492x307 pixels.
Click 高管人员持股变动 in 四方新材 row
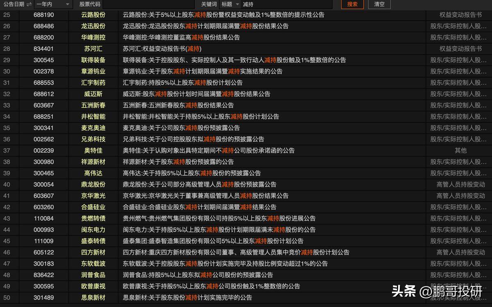[x=460, y=252]
